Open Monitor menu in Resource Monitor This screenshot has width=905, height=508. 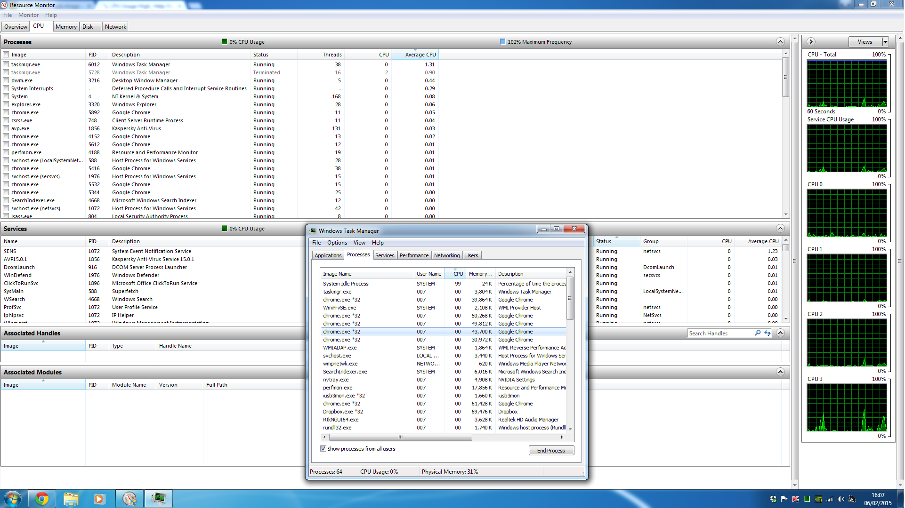pos(28,15)
